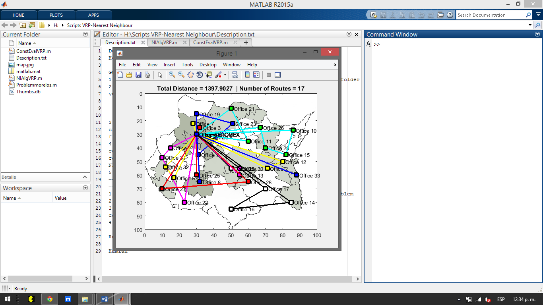
Task: Select the Pan hand tool
Action: [190, 75]
